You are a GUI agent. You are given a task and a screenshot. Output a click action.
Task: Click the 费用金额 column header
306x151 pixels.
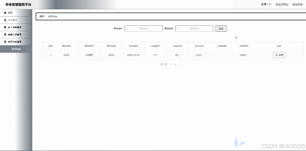pos(111,46)
